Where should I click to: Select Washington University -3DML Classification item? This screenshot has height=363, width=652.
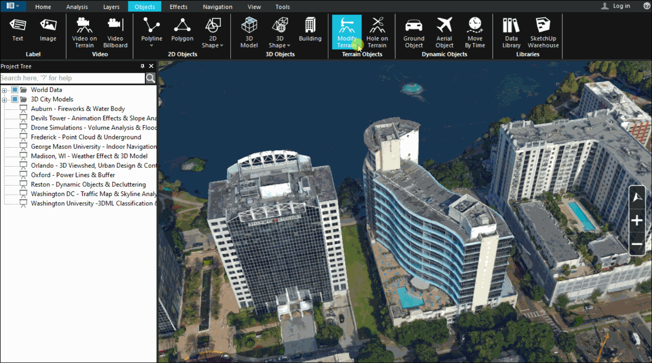(x=94, y=203)
